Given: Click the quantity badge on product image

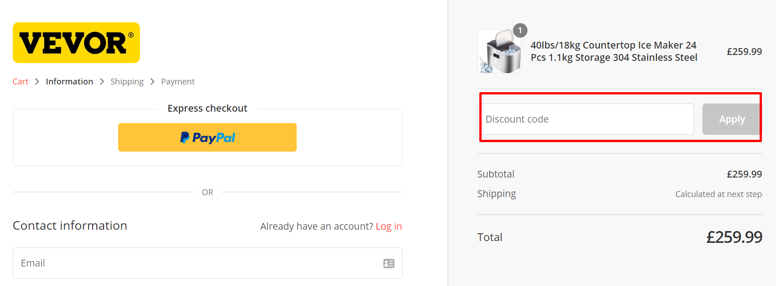Looking at the screenshot, I should tap(520, 30).
